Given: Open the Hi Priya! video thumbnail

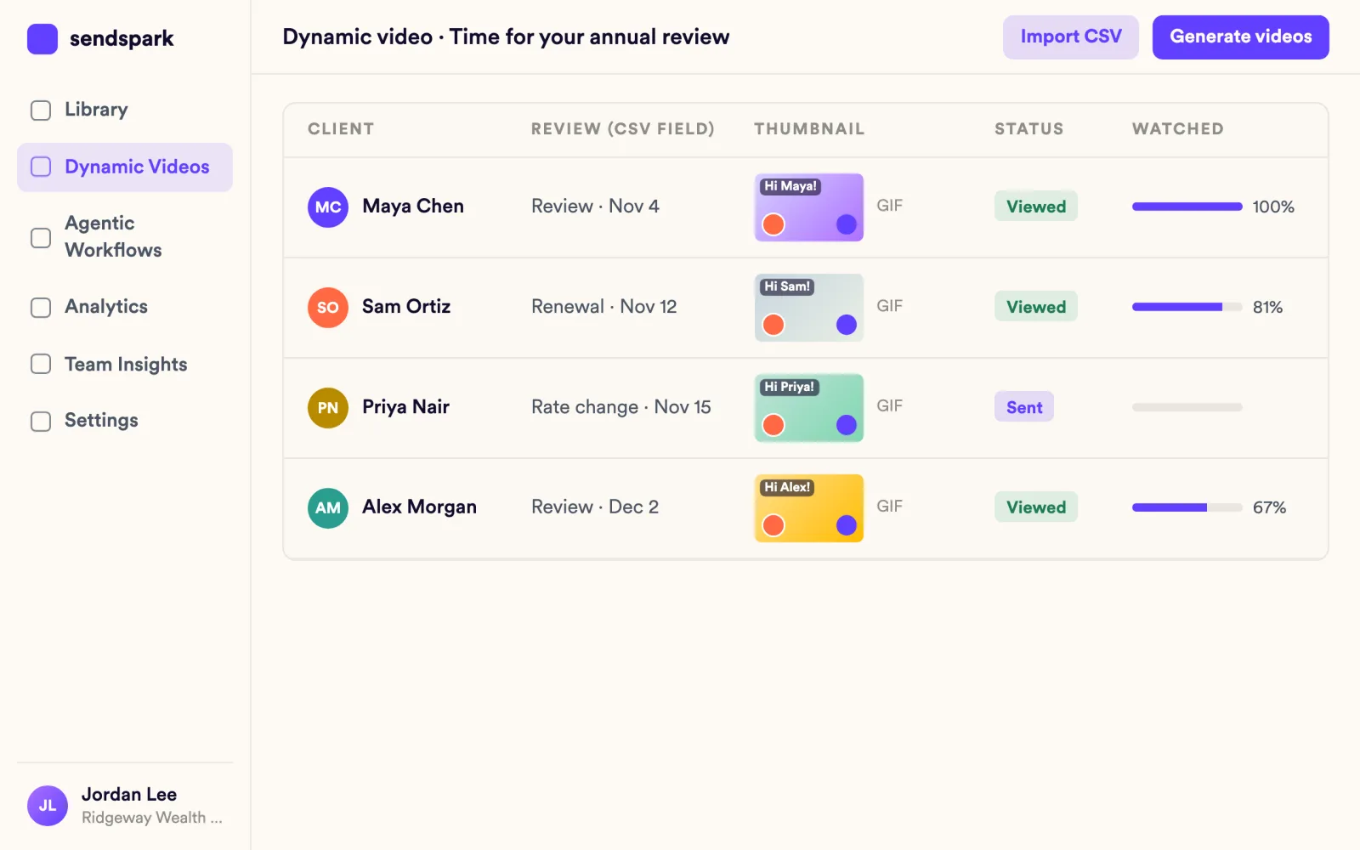Looking at the screenshot, I should coord(809,408).
